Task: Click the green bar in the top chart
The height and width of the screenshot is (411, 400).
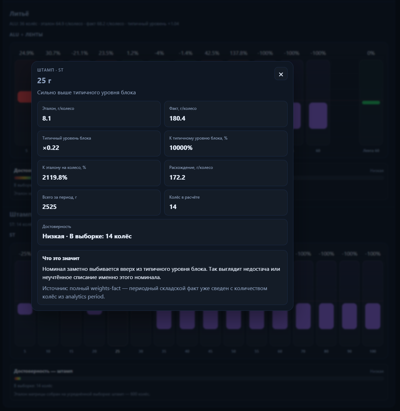Action: point(371,103)
